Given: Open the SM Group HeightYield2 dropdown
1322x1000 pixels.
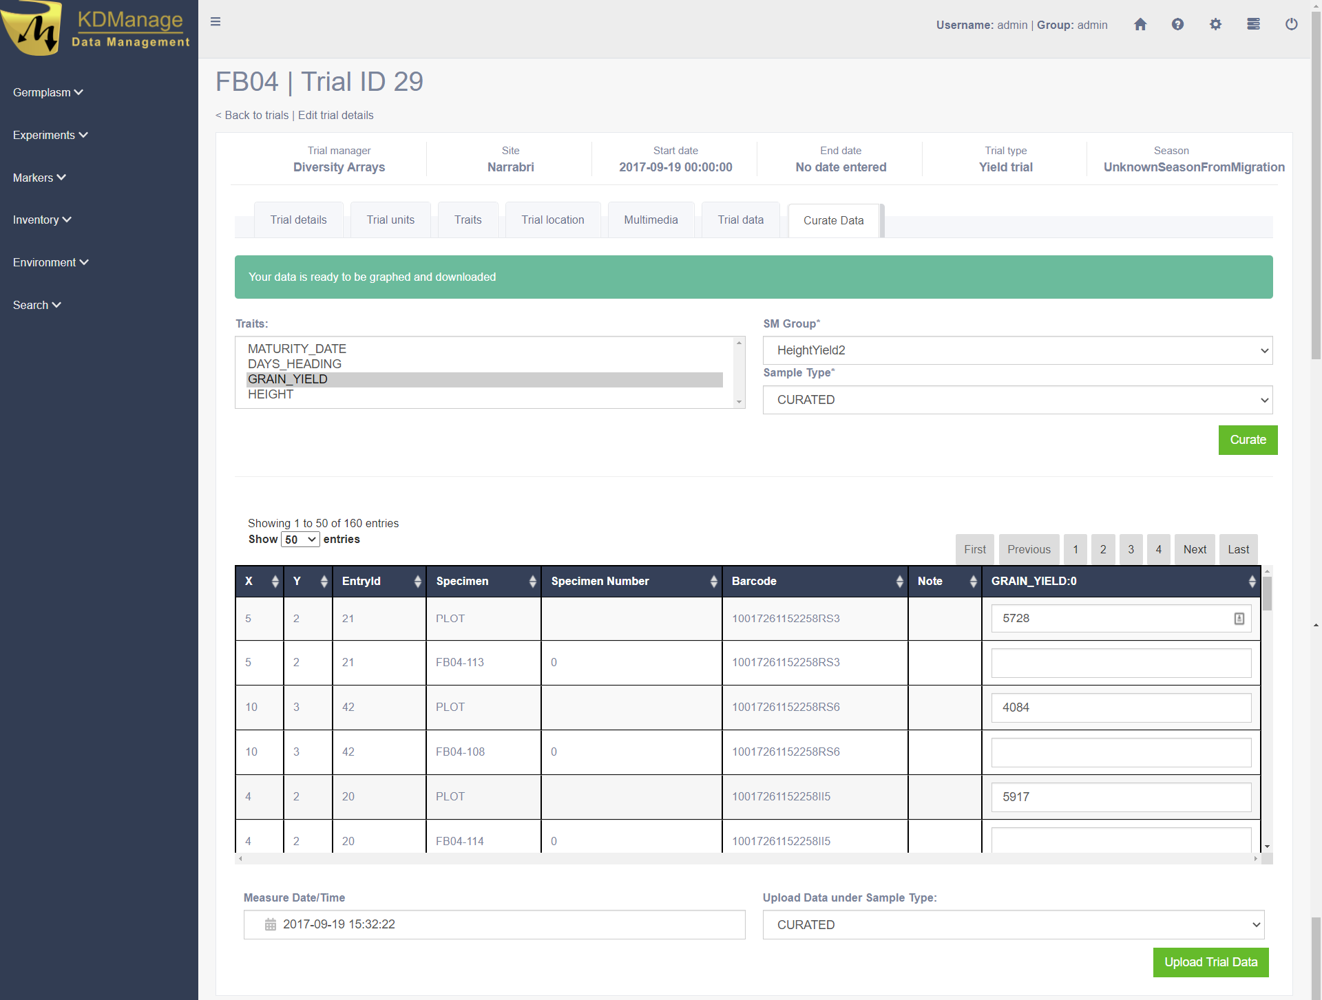Looking at the screenshot, I should [x=1017, y=350].
